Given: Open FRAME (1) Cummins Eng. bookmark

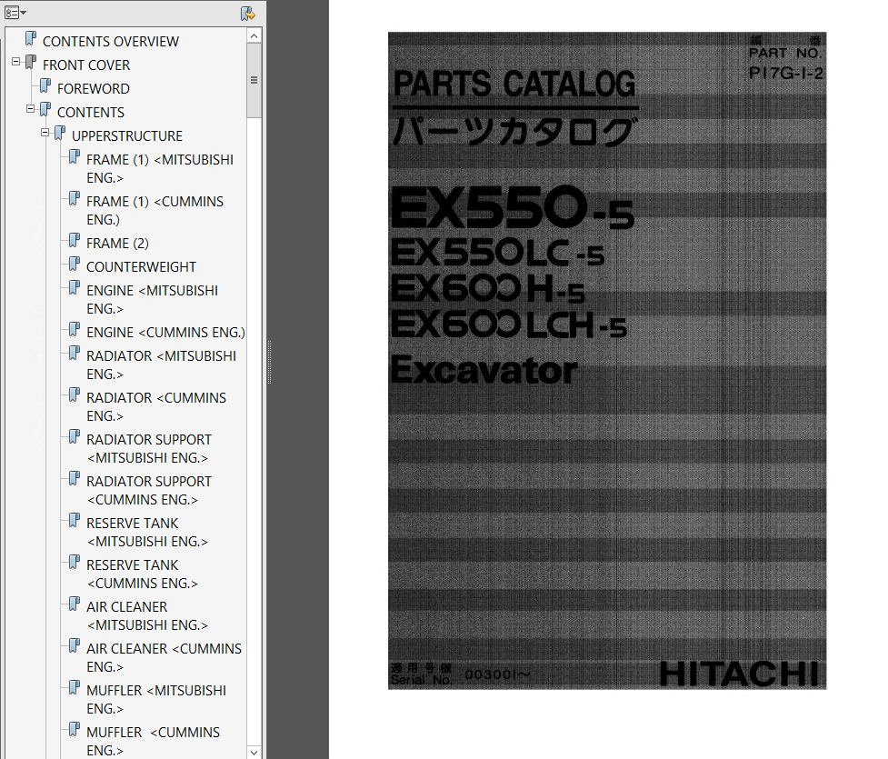Looking at the screenshot, I should coord(155,210).
